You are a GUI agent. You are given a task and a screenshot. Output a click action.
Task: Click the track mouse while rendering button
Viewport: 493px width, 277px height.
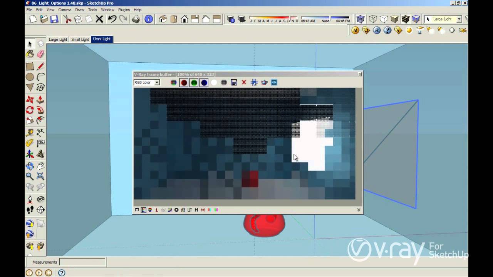254,82
